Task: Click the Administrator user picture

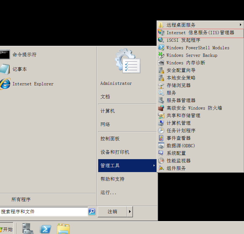Action: click(128, 61)
